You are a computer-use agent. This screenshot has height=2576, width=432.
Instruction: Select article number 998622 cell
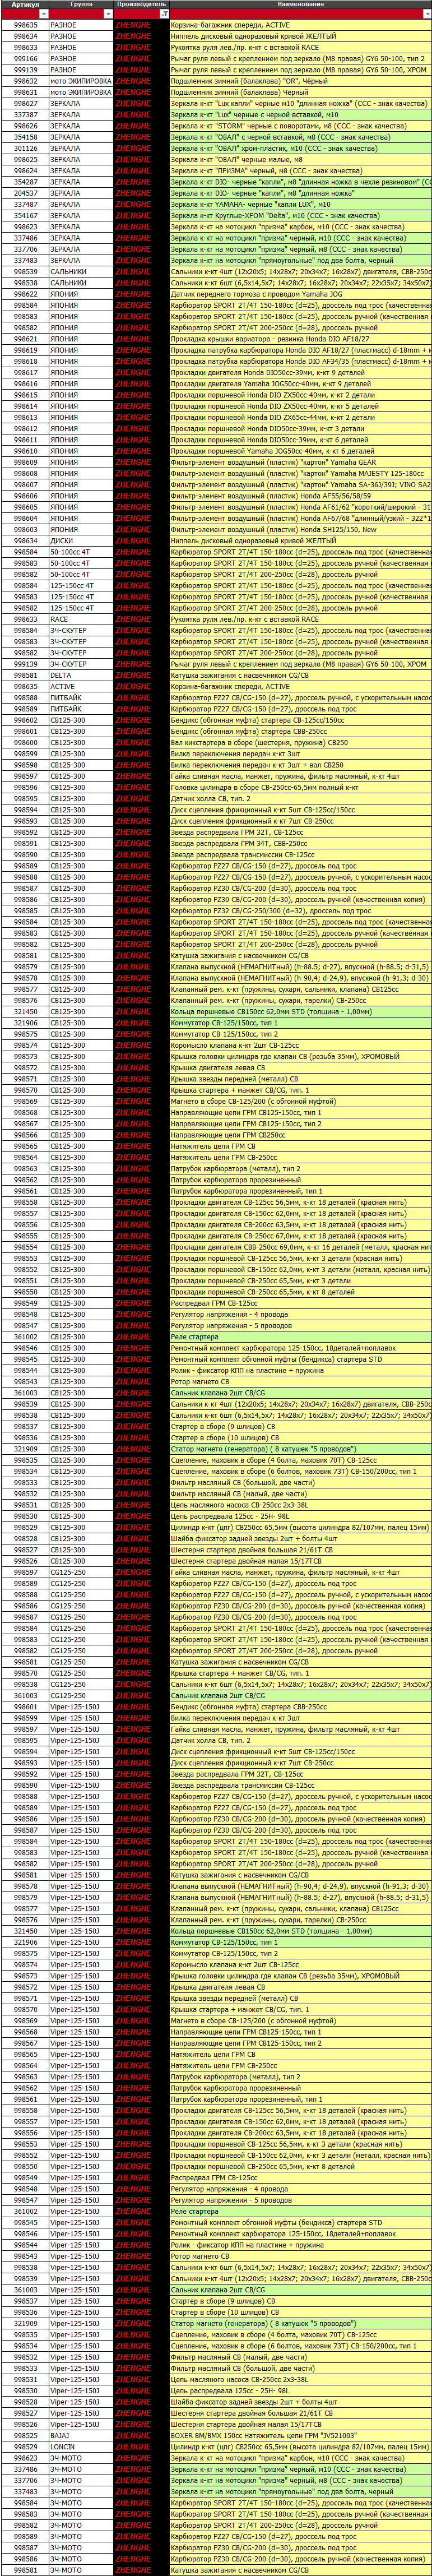[x=26, y=295]
